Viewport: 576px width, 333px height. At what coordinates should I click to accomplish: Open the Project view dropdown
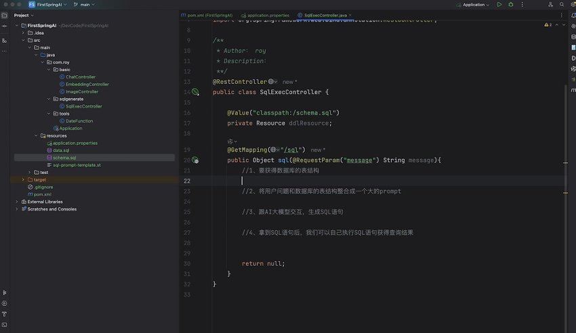(x=24, y=16)
